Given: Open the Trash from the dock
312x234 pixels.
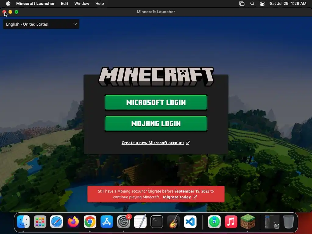Looking at the screenshot, I should (289, 222).
